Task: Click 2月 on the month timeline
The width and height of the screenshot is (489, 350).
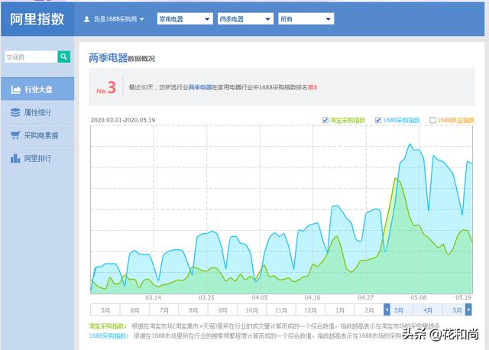Action: pos(369,310)
